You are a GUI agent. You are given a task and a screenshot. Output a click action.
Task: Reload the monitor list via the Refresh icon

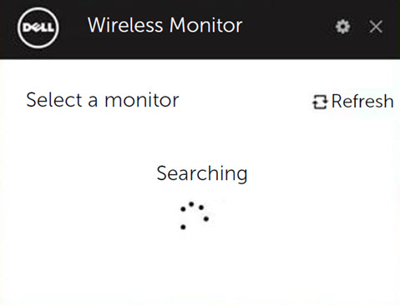pyautogui.click(x=320, y=102)
